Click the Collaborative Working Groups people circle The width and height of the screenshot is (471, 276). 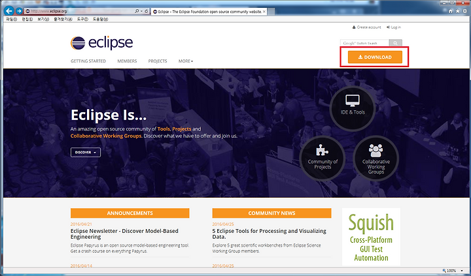[x=375, y=158]
